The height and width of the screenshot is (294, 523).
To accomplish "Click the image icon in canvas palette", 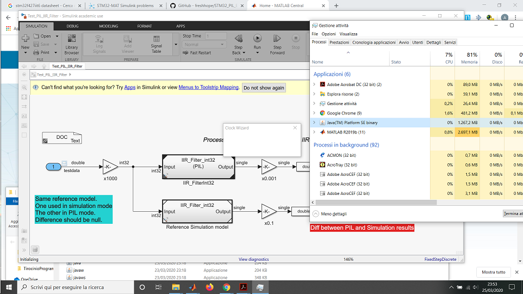I will pos(24,126).
